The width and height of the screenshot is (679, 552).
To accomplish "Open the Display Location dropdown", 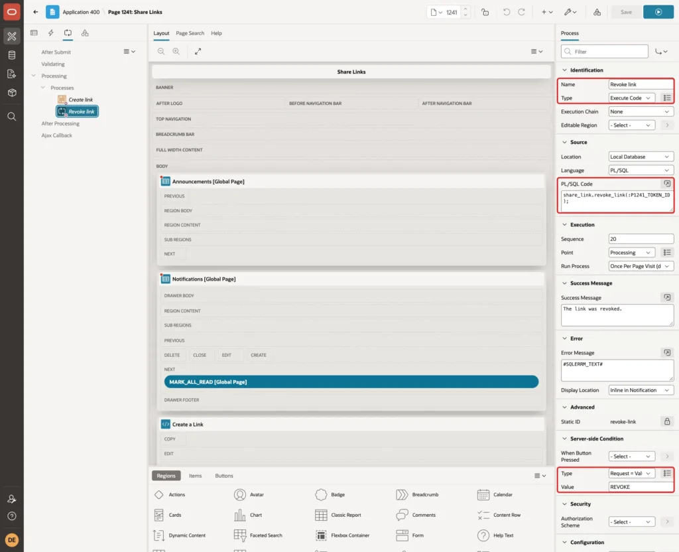I will click(641, 390).
